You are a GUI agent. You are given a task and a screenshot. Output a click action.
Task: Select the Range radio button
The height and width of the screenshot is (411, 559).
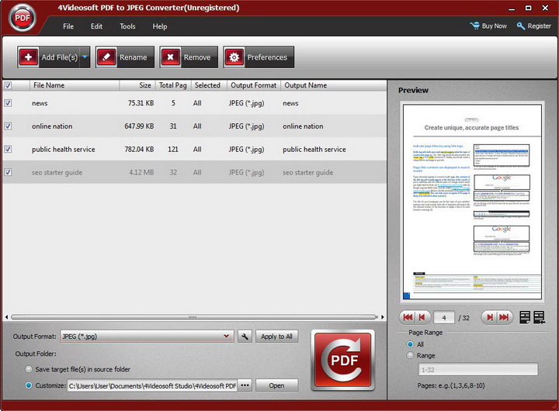(410, 355)
